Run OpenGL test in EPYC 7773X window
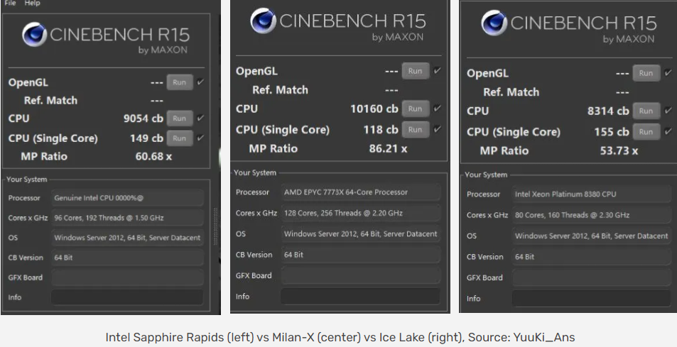This screenshot has width=677, height=347. click(x=416, y=71)
